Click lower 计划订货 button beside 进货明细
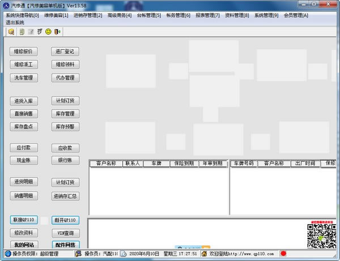This screenshot has width=340, height=261. [66, 182]
